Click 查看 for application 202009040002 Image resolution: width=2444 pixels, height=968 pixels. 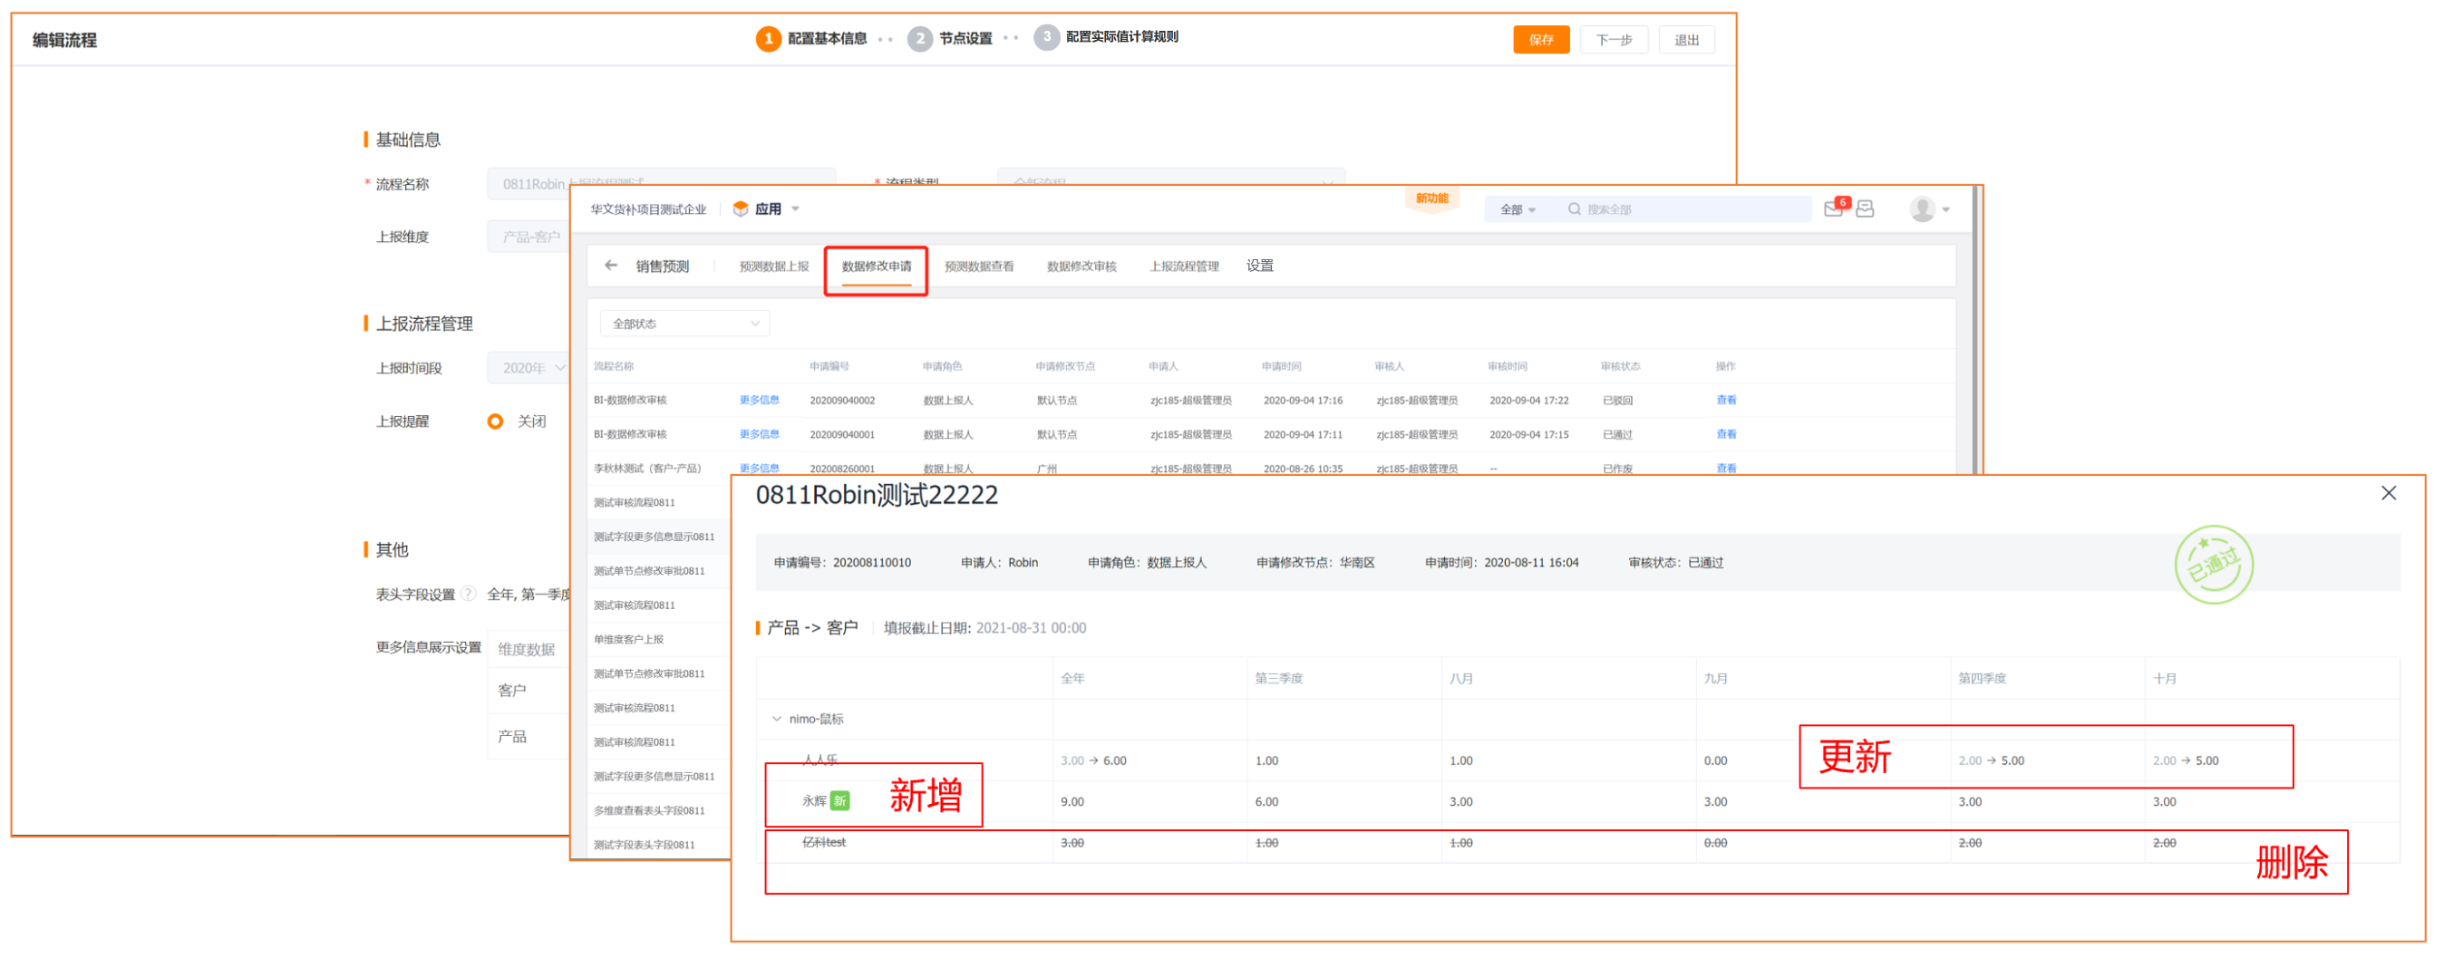tap(1726, 401)
